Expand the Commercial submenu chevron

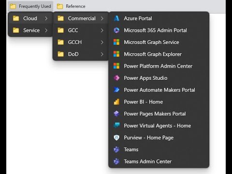point(102,18)
